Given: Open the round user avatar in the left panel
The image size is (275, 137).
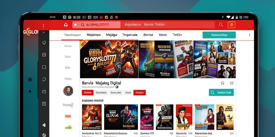Looking at the screenshot, I should pyautogui.click(x=68, y=91).
